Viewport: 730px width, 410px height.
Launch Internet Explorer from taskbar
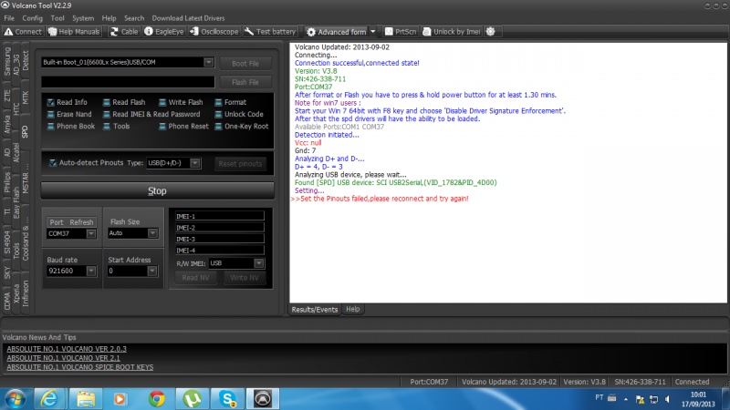(49, 399)
